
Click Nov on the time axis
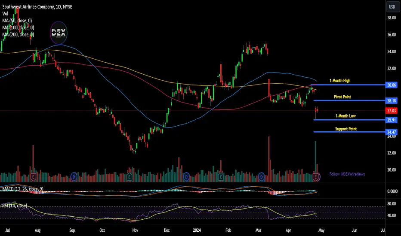tap(135, 230)
